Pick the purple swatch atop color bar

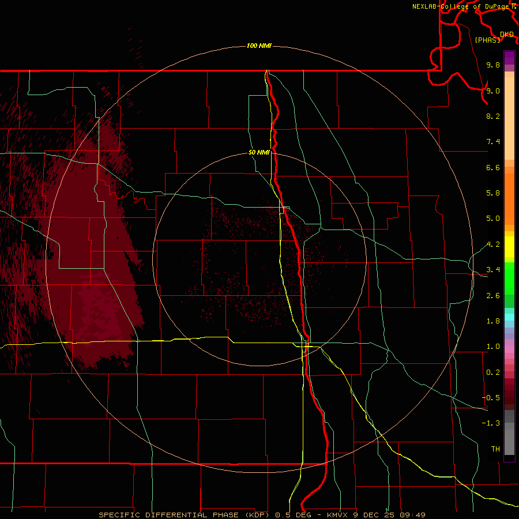point(509,58)
